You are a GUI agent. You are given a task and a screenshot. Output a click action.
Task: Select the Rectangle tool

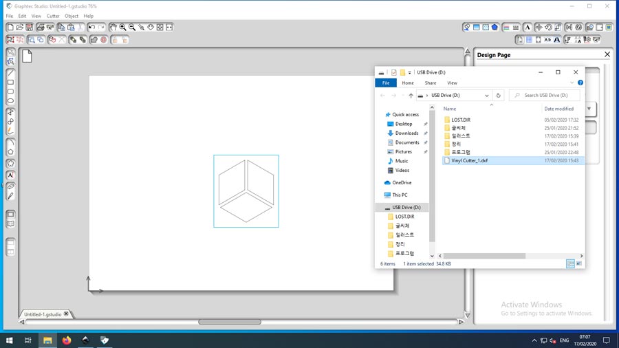click(x=10, y=82)
